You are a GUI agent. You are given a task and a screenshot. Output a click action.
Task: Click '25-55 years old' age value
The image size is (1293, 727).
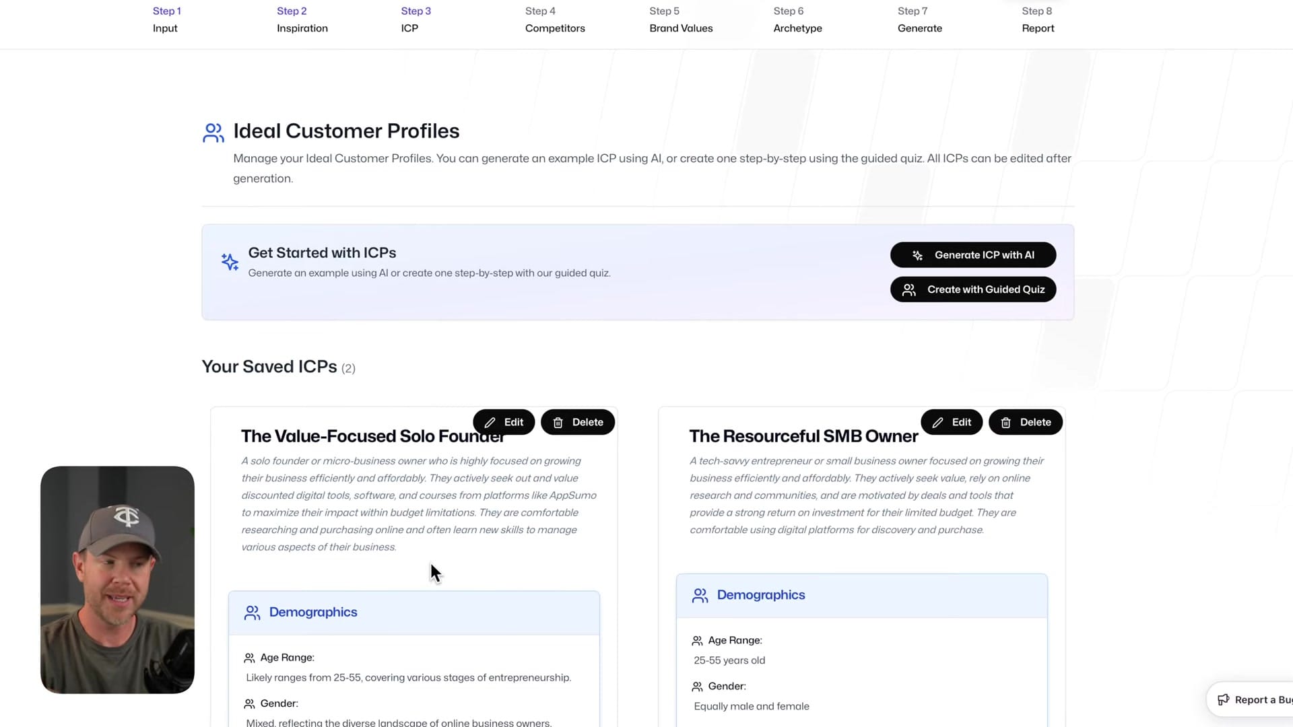click(x=729, y=660)
